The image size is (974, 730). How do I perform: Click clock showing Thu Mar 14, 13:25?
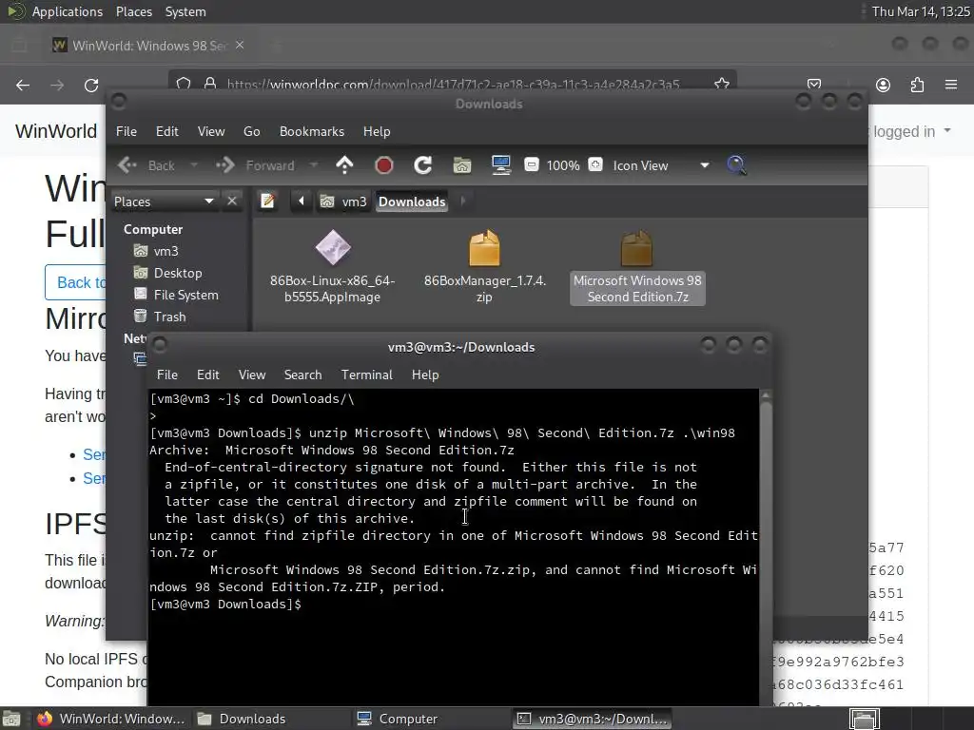(x=920, y=11)
